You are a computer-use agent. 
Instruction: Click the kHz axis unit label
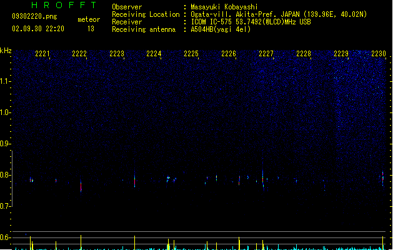(6, 51)
